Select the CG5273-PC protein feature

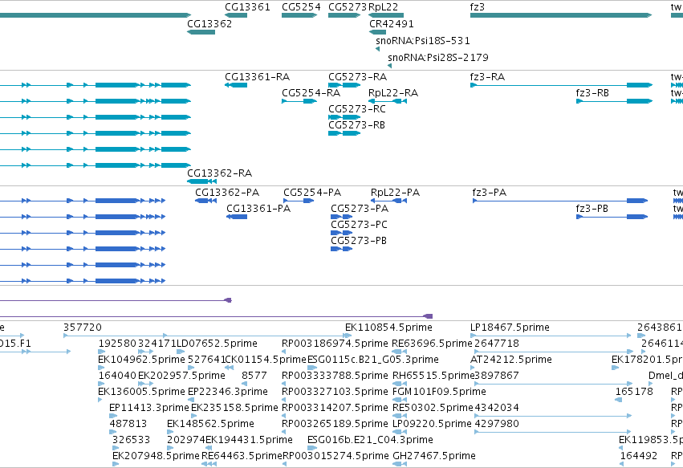[342, 233]
